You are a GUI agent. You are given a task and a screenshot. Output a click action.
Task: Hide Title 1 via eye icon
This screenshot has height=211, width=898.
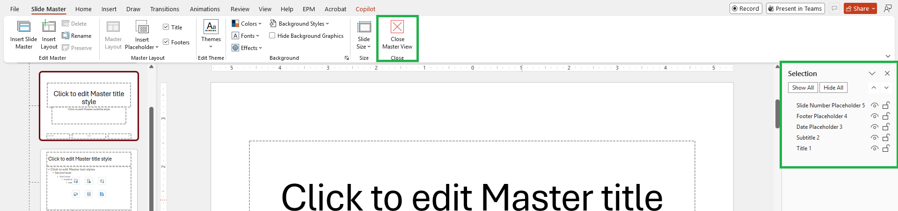pos(874,148)
